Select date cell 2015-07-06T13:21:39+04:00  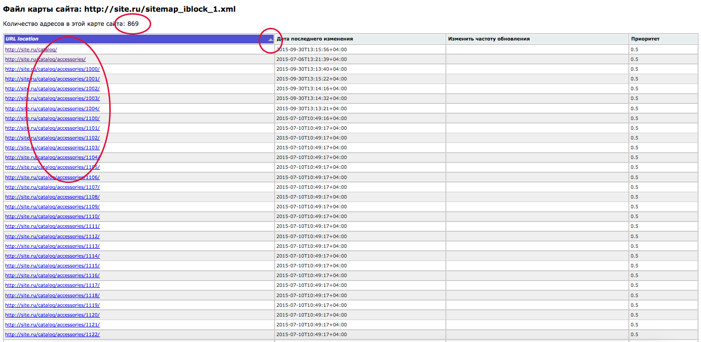pos(312,59)
